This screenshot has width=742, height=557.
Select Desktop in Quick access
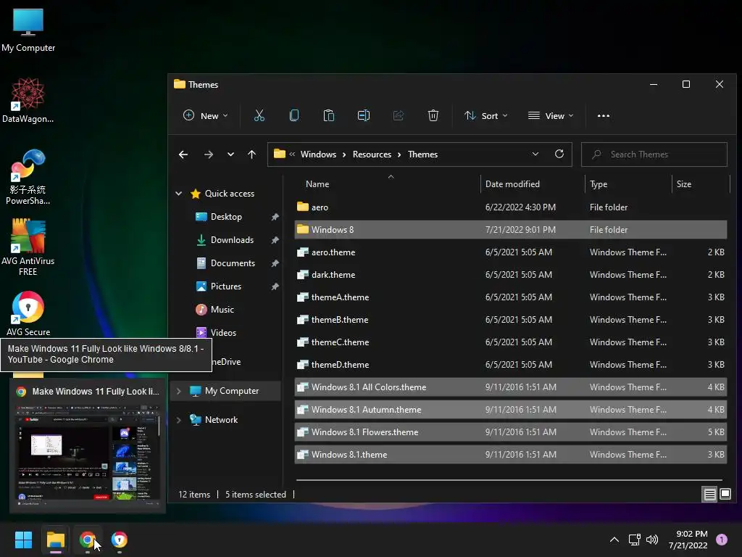(x=226, y=216)
